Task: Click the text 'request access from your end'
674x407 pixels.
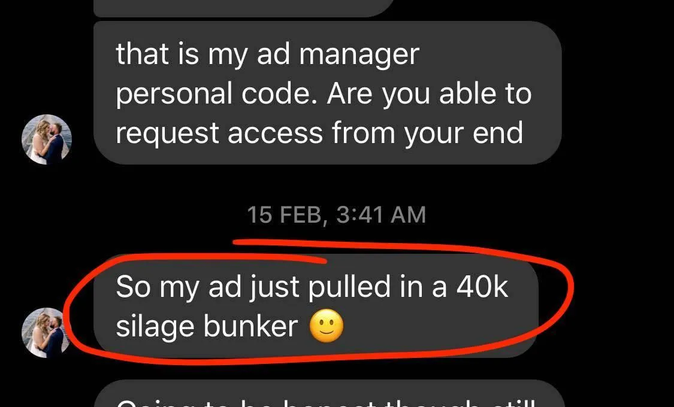Action: 319,134
